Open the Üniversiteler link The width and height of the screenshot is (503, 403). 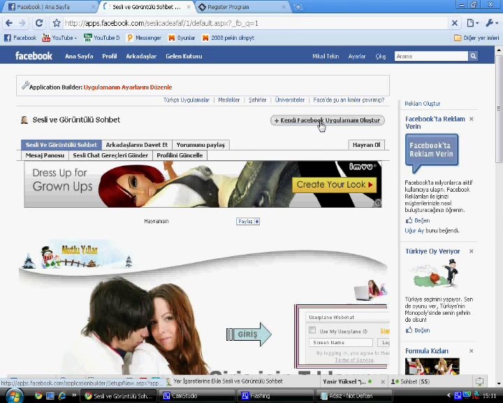click(x=290, y=100)
